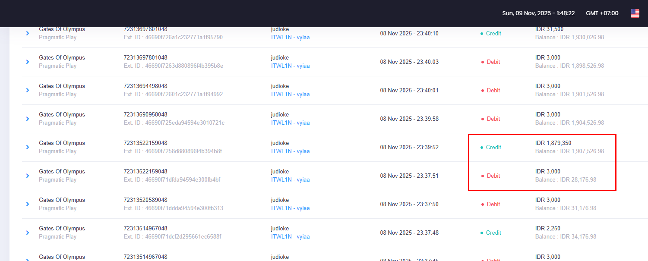The image size is (648, 261).
Task: Select Ext. ID 46690f71dfda94594e300fb4bf
Action: click(172, 180)
